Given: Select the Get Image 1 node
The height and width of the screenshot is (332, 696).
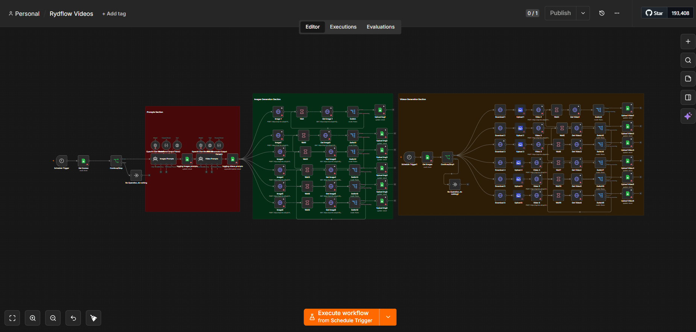Looking at the screenshot, I should pos(327,112).
